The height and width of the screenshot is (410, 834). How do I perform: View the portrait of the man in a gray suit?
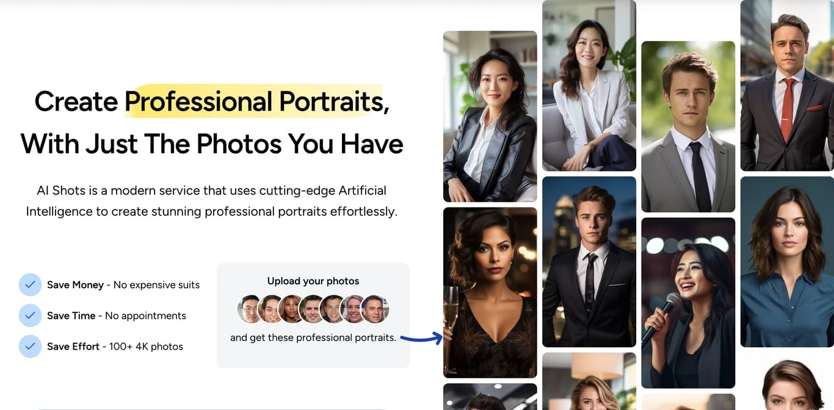688,126
